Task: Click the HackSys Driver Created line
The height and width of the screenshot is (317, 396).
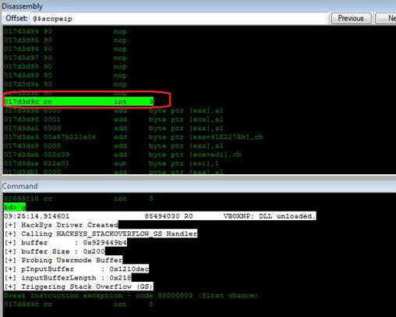Action: coord(61,225)
